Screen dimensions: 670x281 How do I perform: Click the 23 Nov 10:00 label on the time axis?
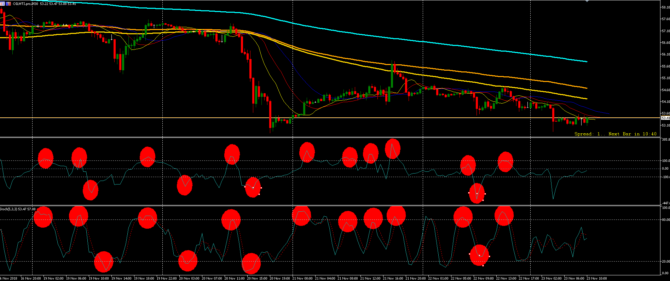[x=596, y=279]
